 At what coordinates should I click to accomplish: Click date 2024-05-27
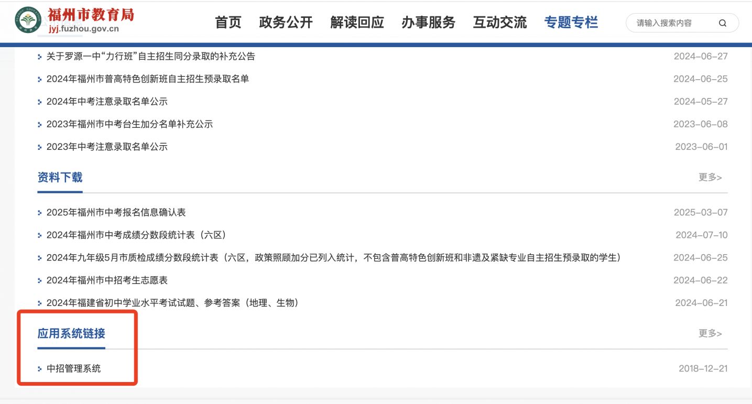coord(701,102)
